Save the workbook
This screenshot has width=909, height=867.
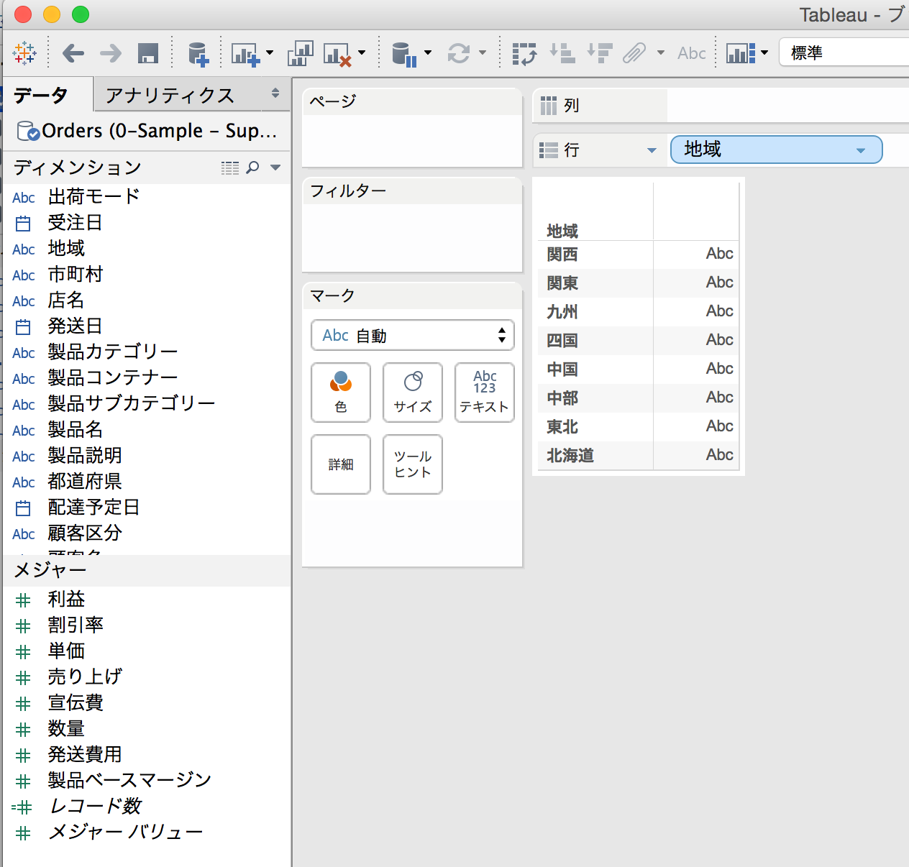pyautogui.click(x=148, y=52)
